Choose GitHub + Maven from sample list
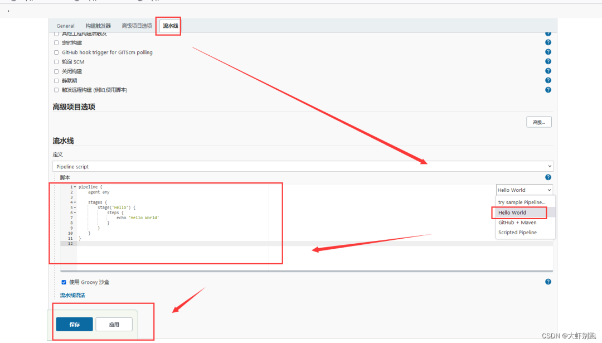The height and width of the screenshot is (343, 602). point(517,223)
